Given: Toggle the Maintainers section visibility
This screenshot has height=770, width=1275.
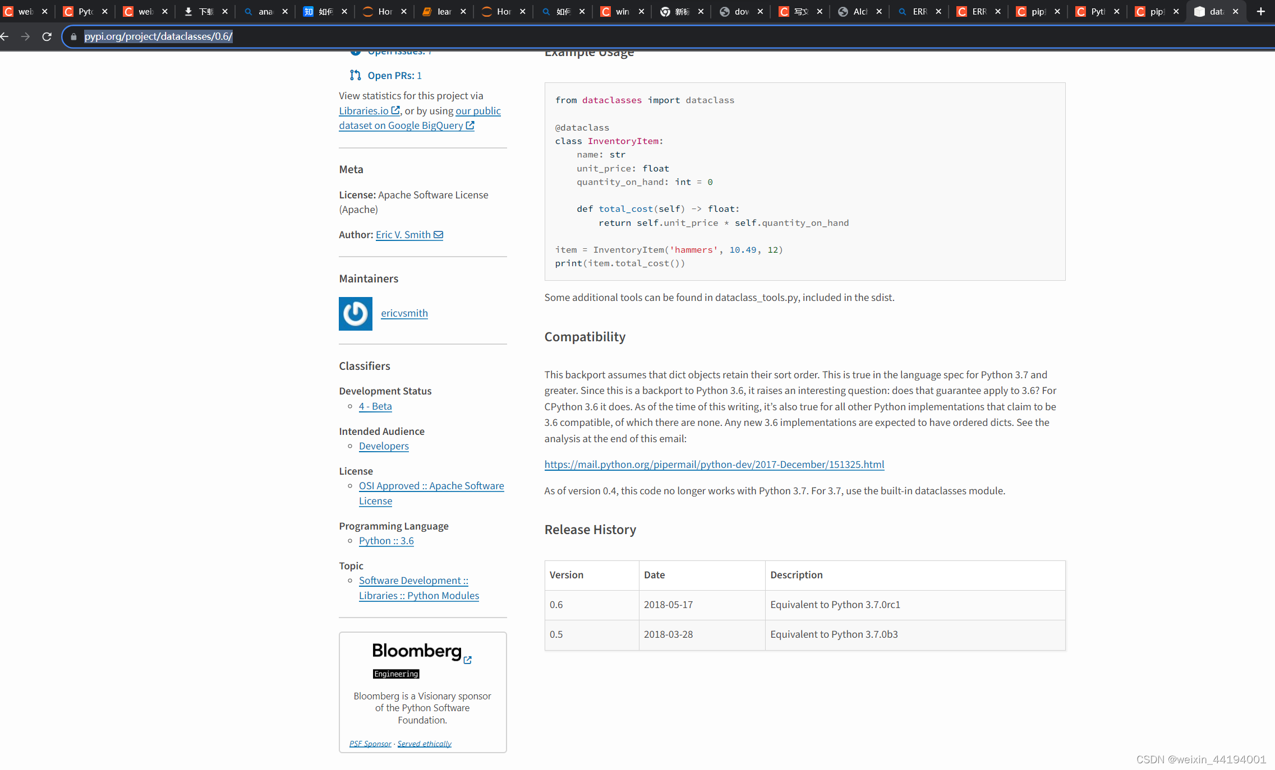Looking at the screenshot, I should tap(368, 277).
